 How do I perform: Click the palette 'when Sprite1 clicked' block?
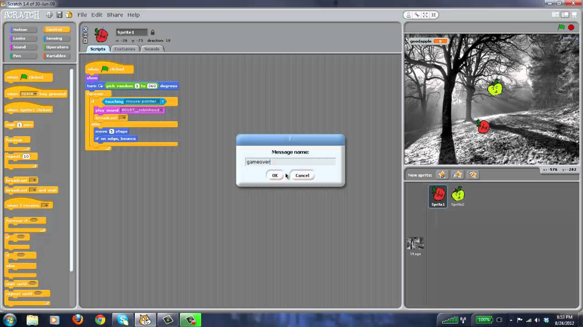pos(29,109)
